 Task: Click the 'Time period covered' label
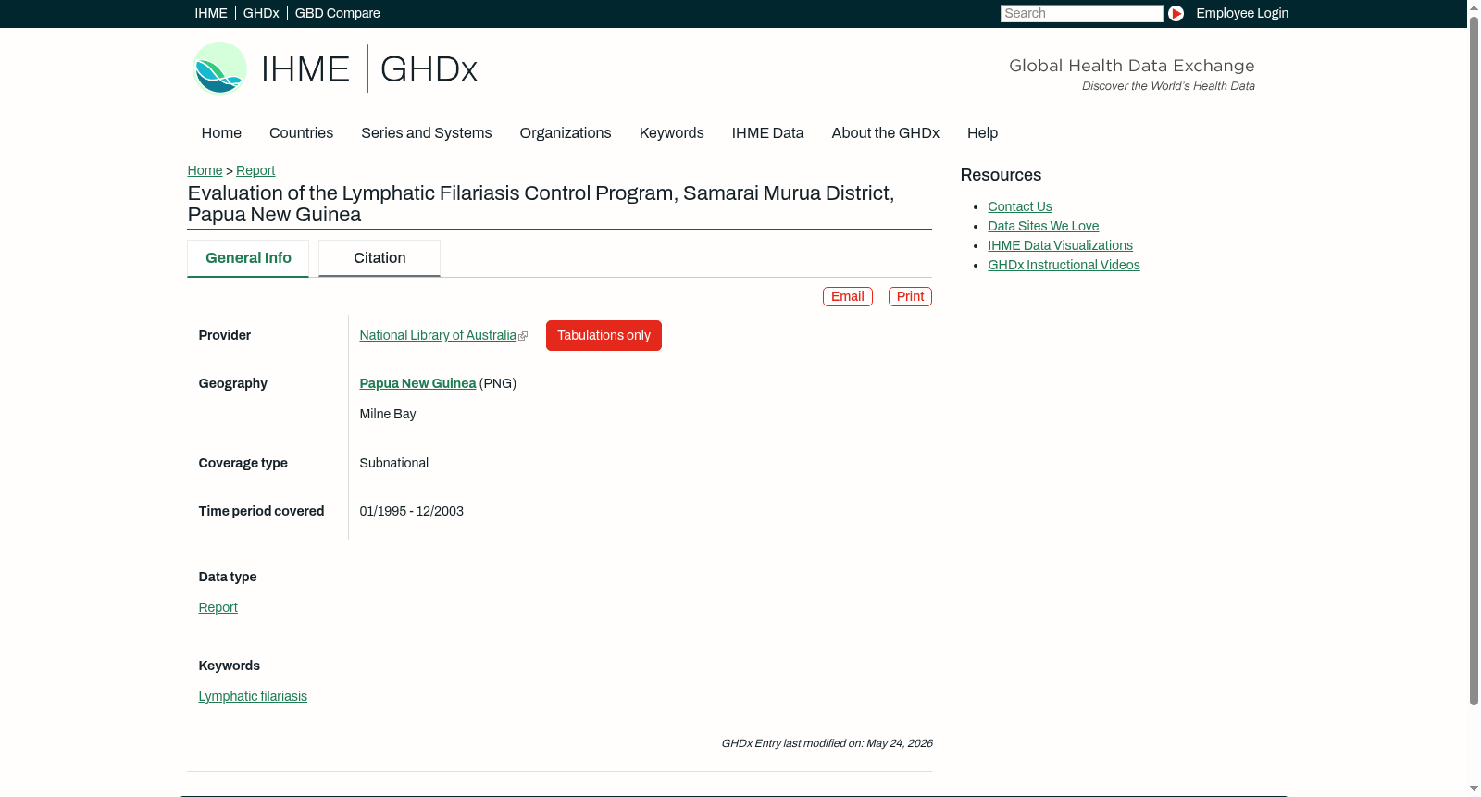(261, 511)
